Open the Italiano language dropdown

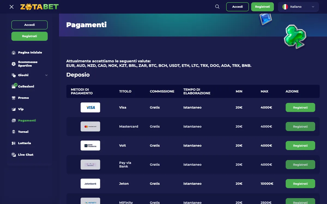tap(298, 7)
